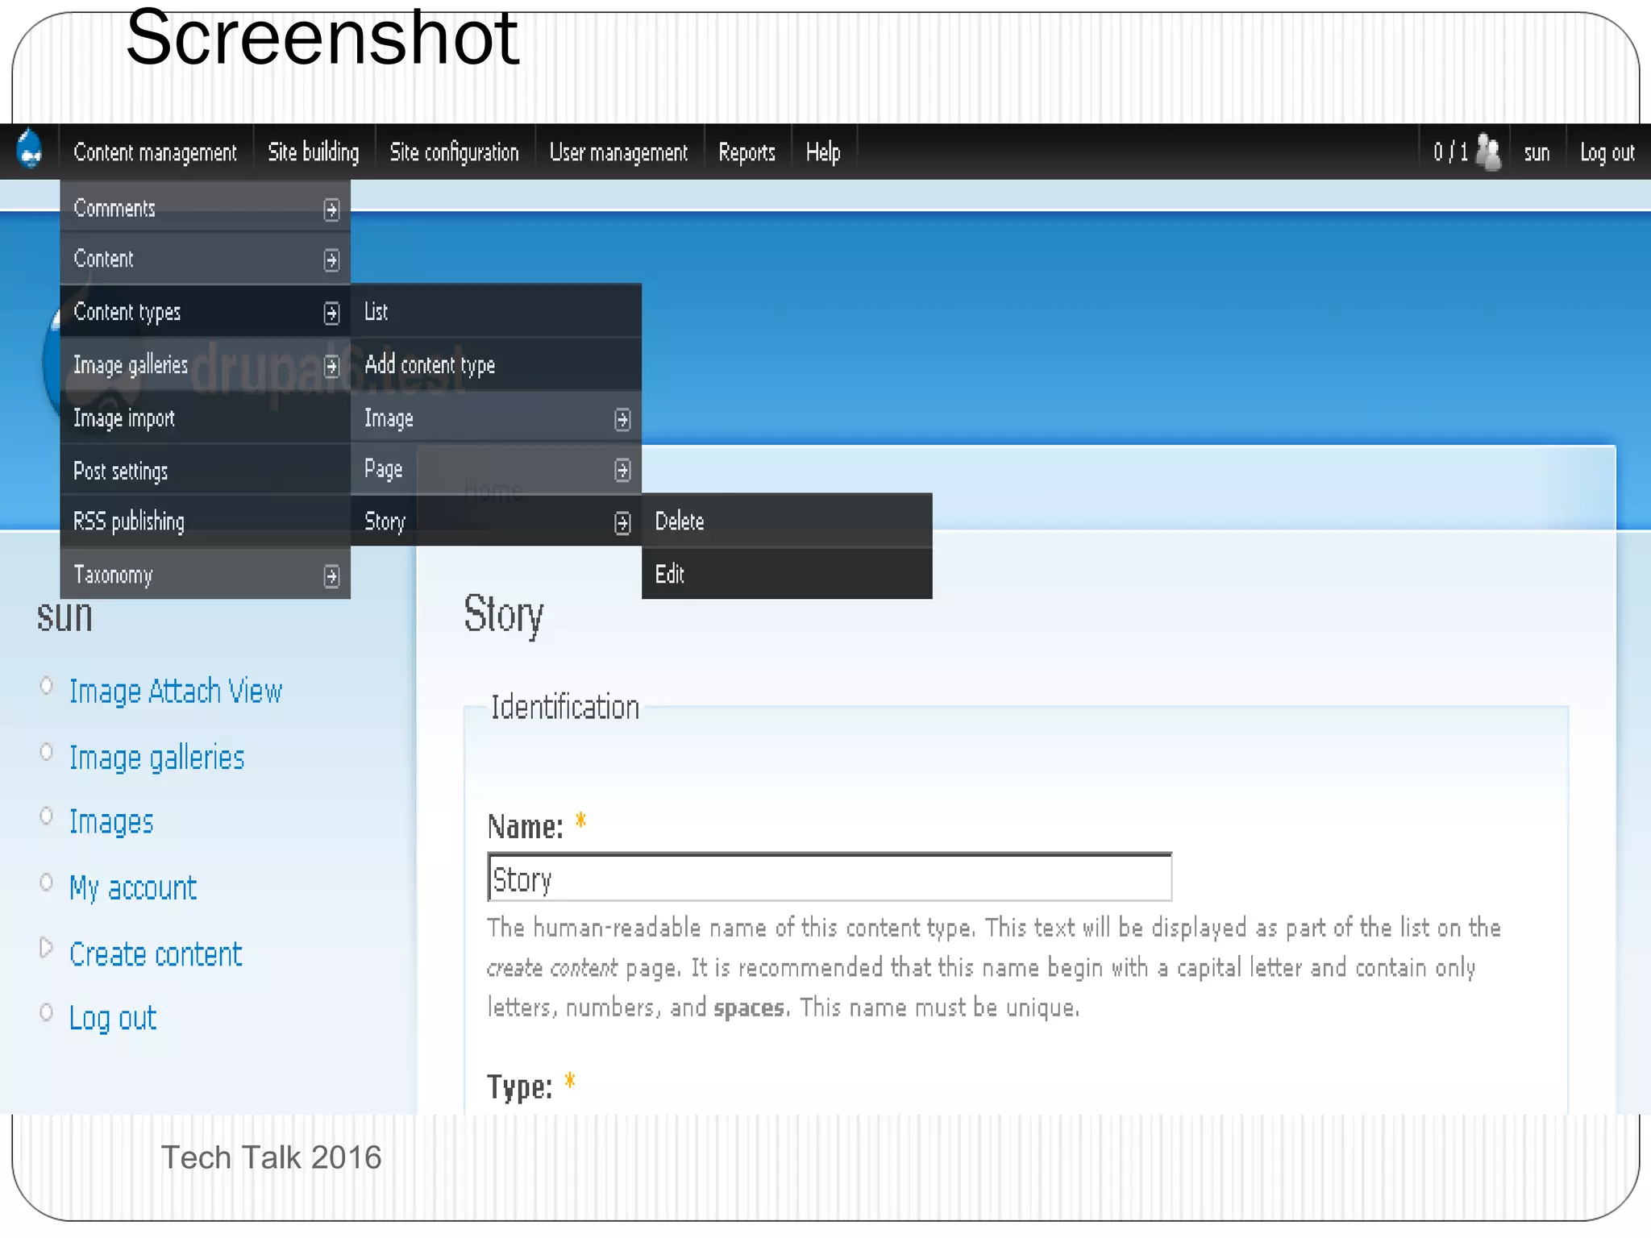Viewport: 1651px width, 1238px height.
Task: Click into the Name text field
Action: click(x=830, y=878)
